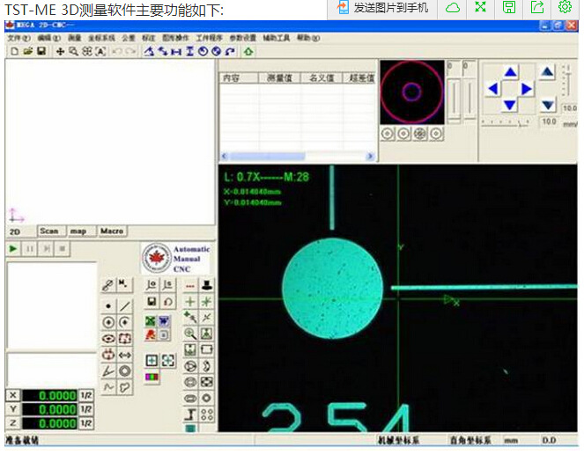
Task: Move stage up with blue up arrow in pad
Action: (x=510, y=72)
